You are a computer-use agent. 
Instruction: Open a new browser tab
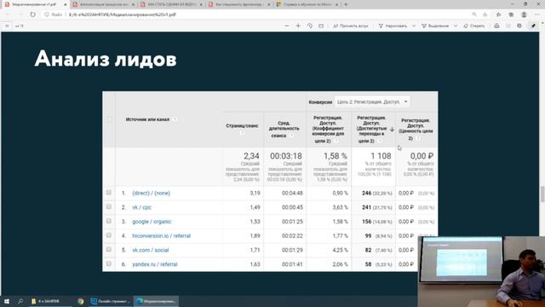(x=346, y=4)
